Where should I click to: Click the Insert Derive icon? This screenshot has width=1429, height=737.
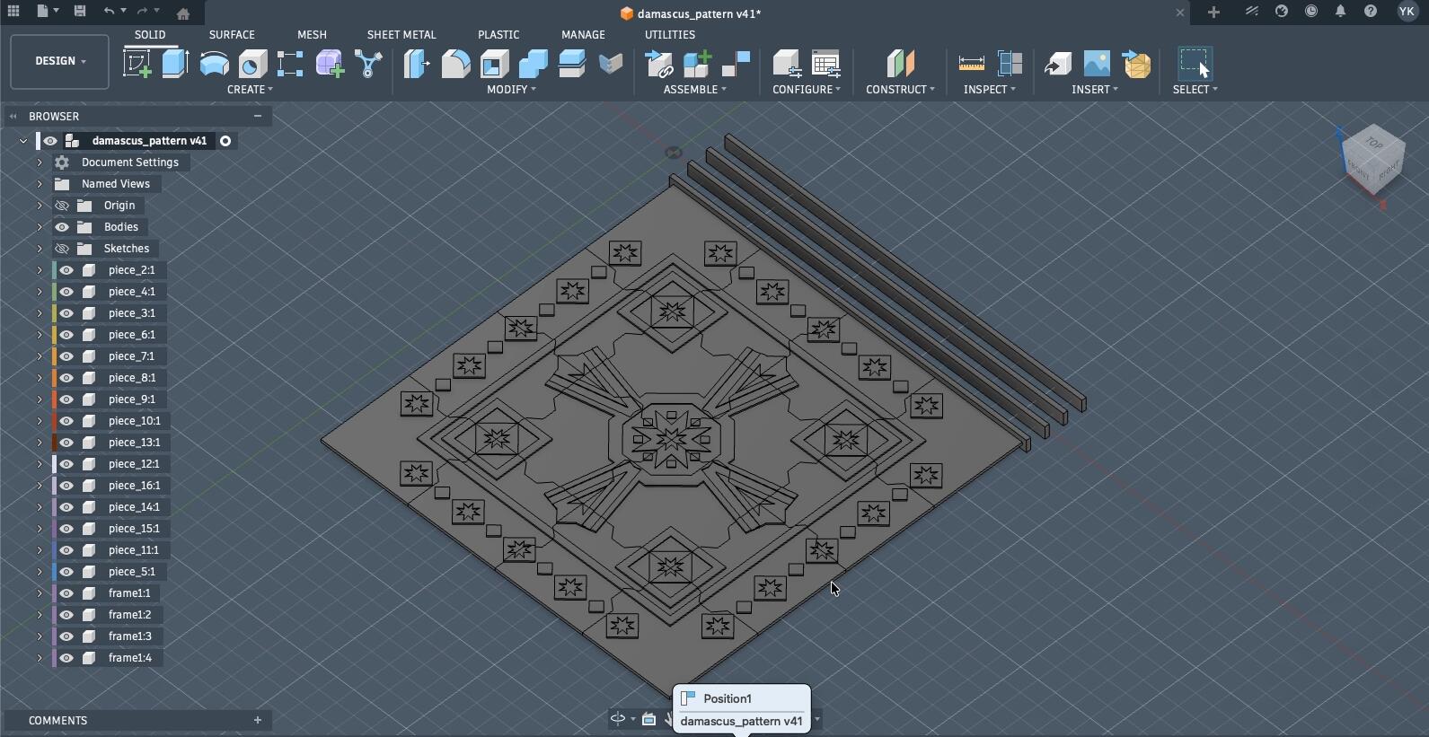tap(659, 64)
